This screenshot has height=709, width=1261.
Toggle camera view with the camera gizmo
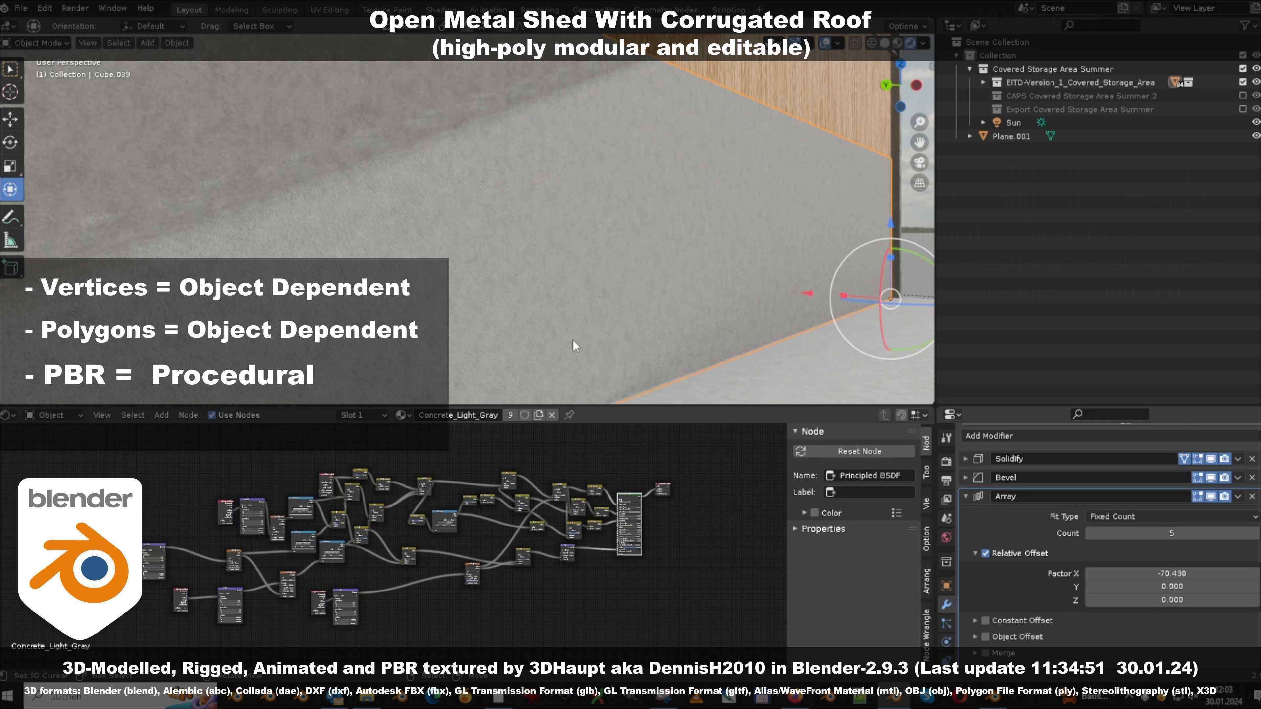pos(919,162)
